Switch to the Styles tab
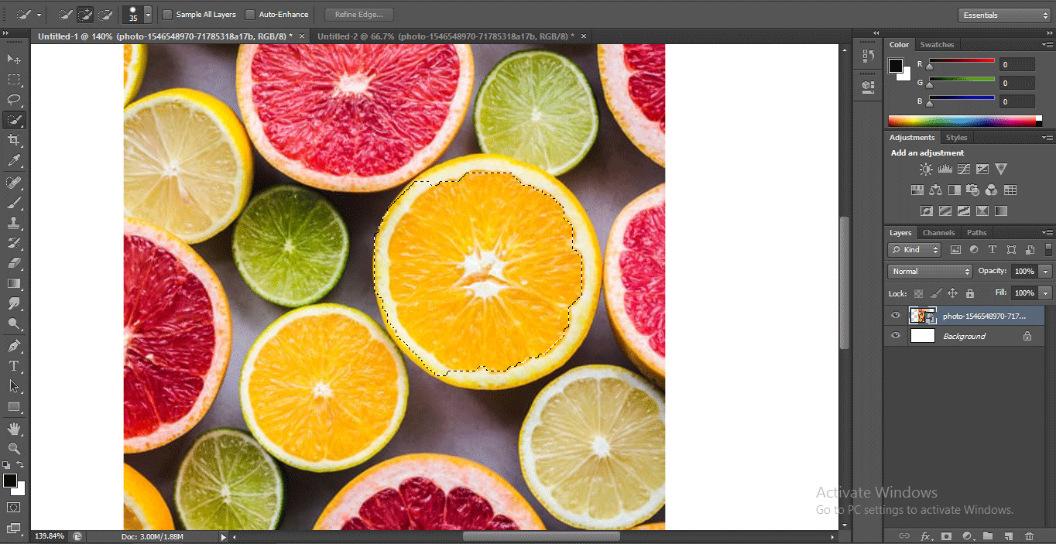This screenshot has width=1056, height=544. click(x=956, y=138)
